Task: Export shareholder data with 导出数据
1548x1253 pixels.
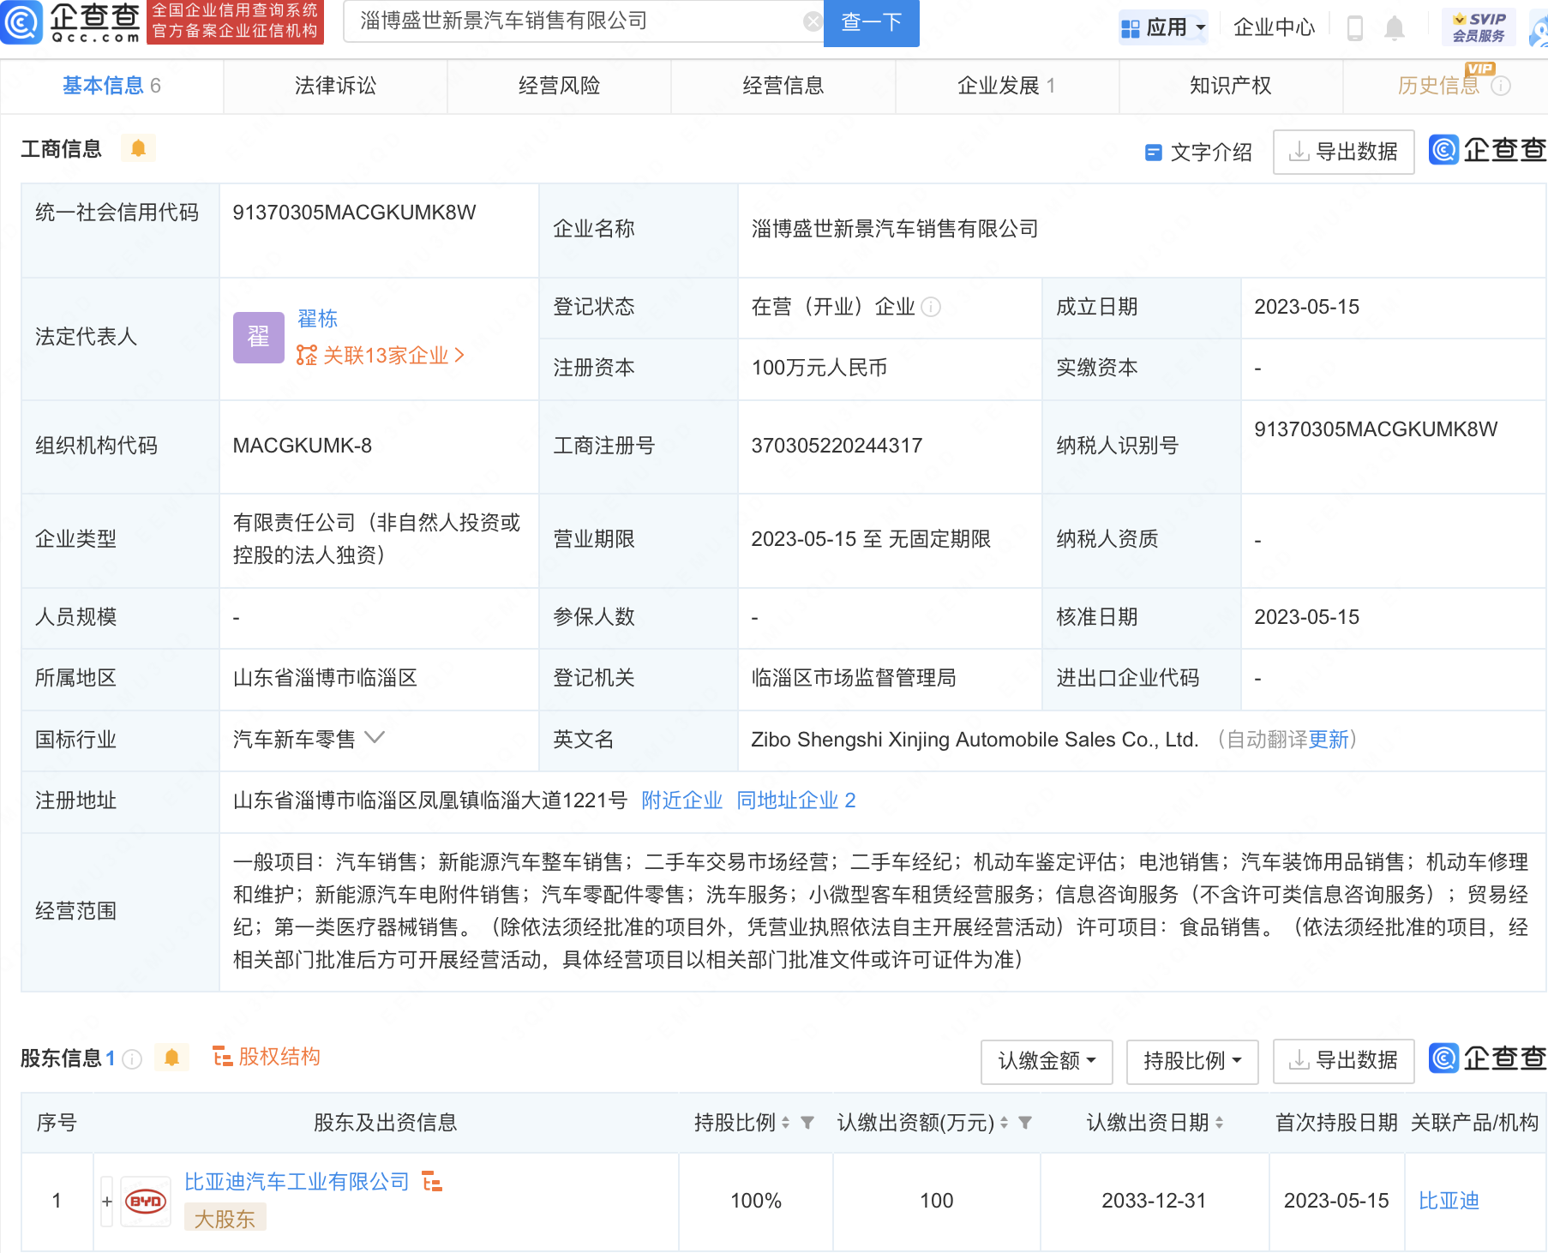Action: [x=1343, y=1061]
